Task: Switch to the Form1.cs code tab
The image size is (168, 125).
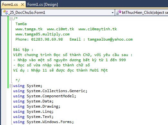Action: click(10, 5)
